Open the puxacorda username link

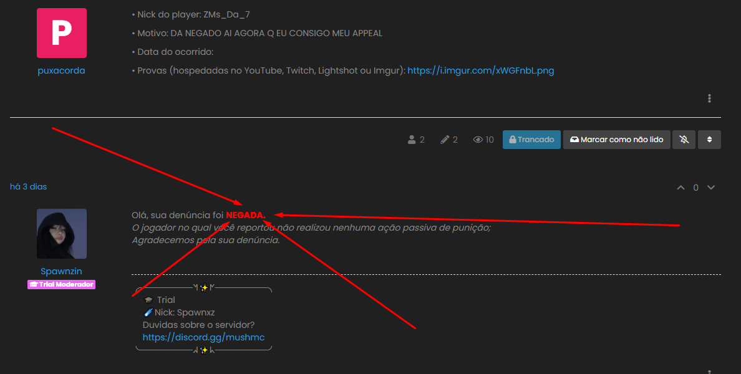[x=61, y=70]
